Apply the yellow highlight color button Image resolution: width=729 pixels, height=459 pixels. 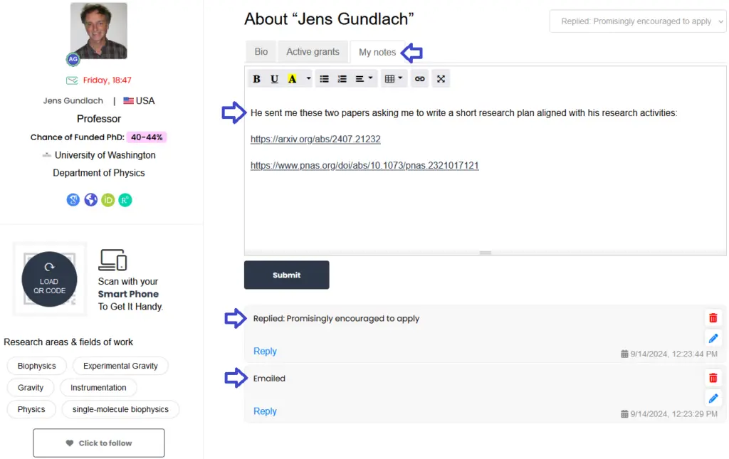click(292, 79)
